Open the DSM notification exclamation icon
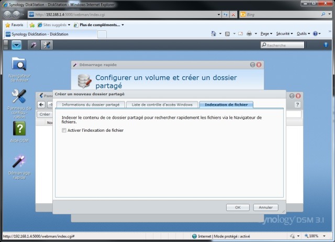The width and height of the screenshot is (335, 242). tap(326, 44)
